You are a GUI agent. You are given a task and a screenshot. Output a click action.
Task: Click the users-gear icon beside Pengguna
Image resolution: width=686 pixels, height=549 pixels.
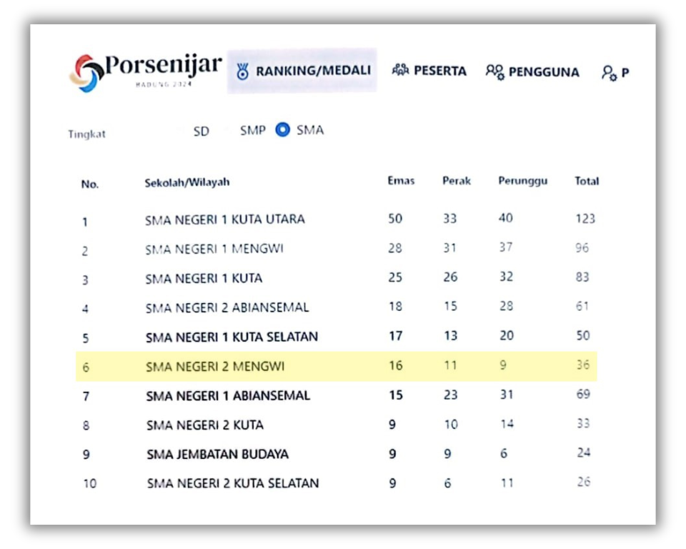pyautogui.click(x=494, y=72)
